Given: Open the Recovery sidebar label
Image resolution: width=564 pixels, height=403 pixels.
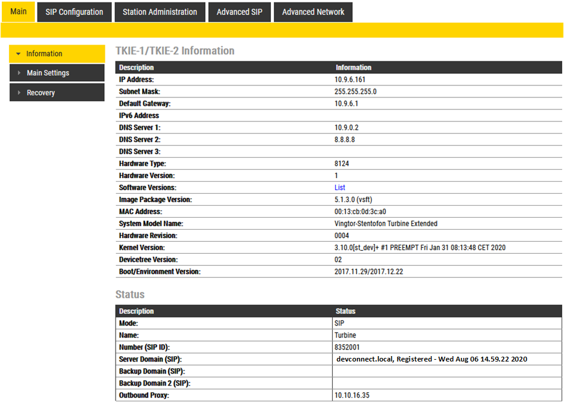Looking at the screenshot, I should click(41, 93).
